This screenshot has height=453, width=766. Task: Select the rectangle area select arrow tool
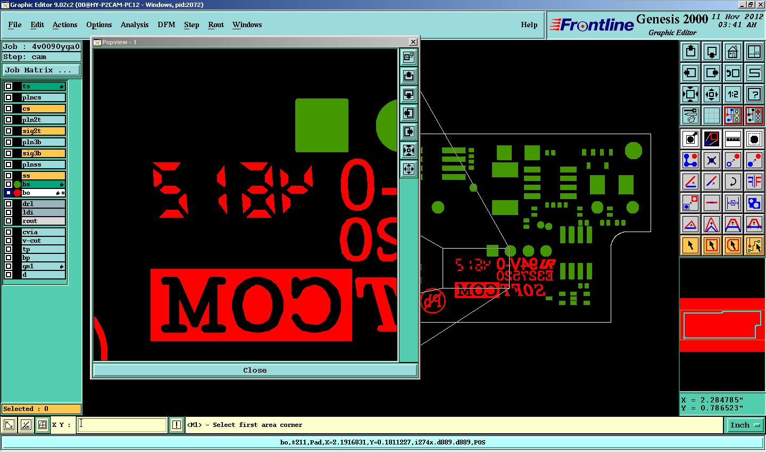[712, 245]
